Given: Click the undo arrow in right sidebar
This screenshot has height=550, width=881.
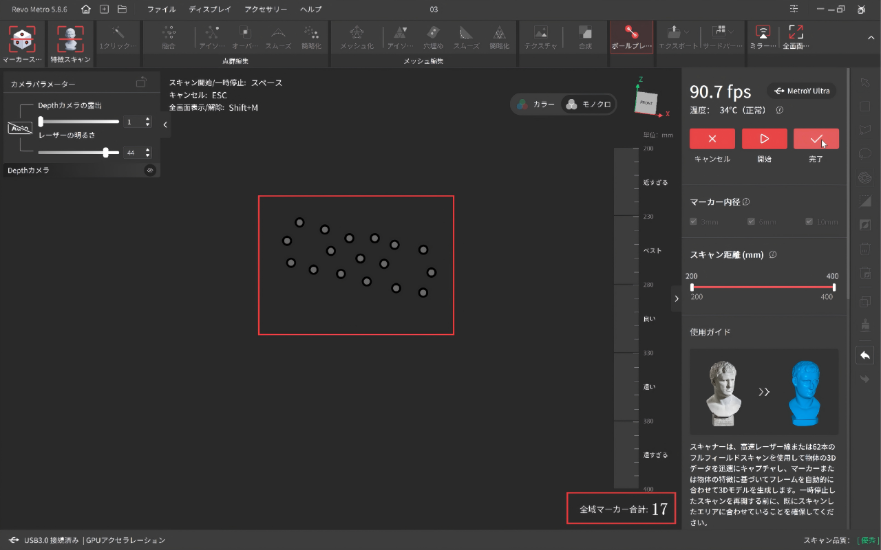Looking at the screenshot, I should (865, 355).
